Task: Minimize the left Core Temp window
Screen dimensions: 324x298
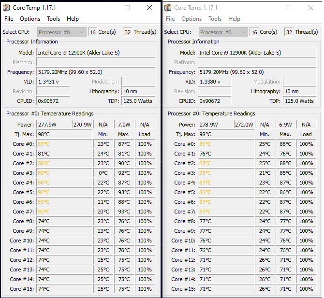Action: click(105, 8)
